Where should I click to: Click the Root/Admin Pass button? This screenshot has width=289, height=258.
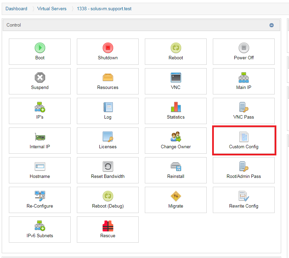(x=244, y=170)
